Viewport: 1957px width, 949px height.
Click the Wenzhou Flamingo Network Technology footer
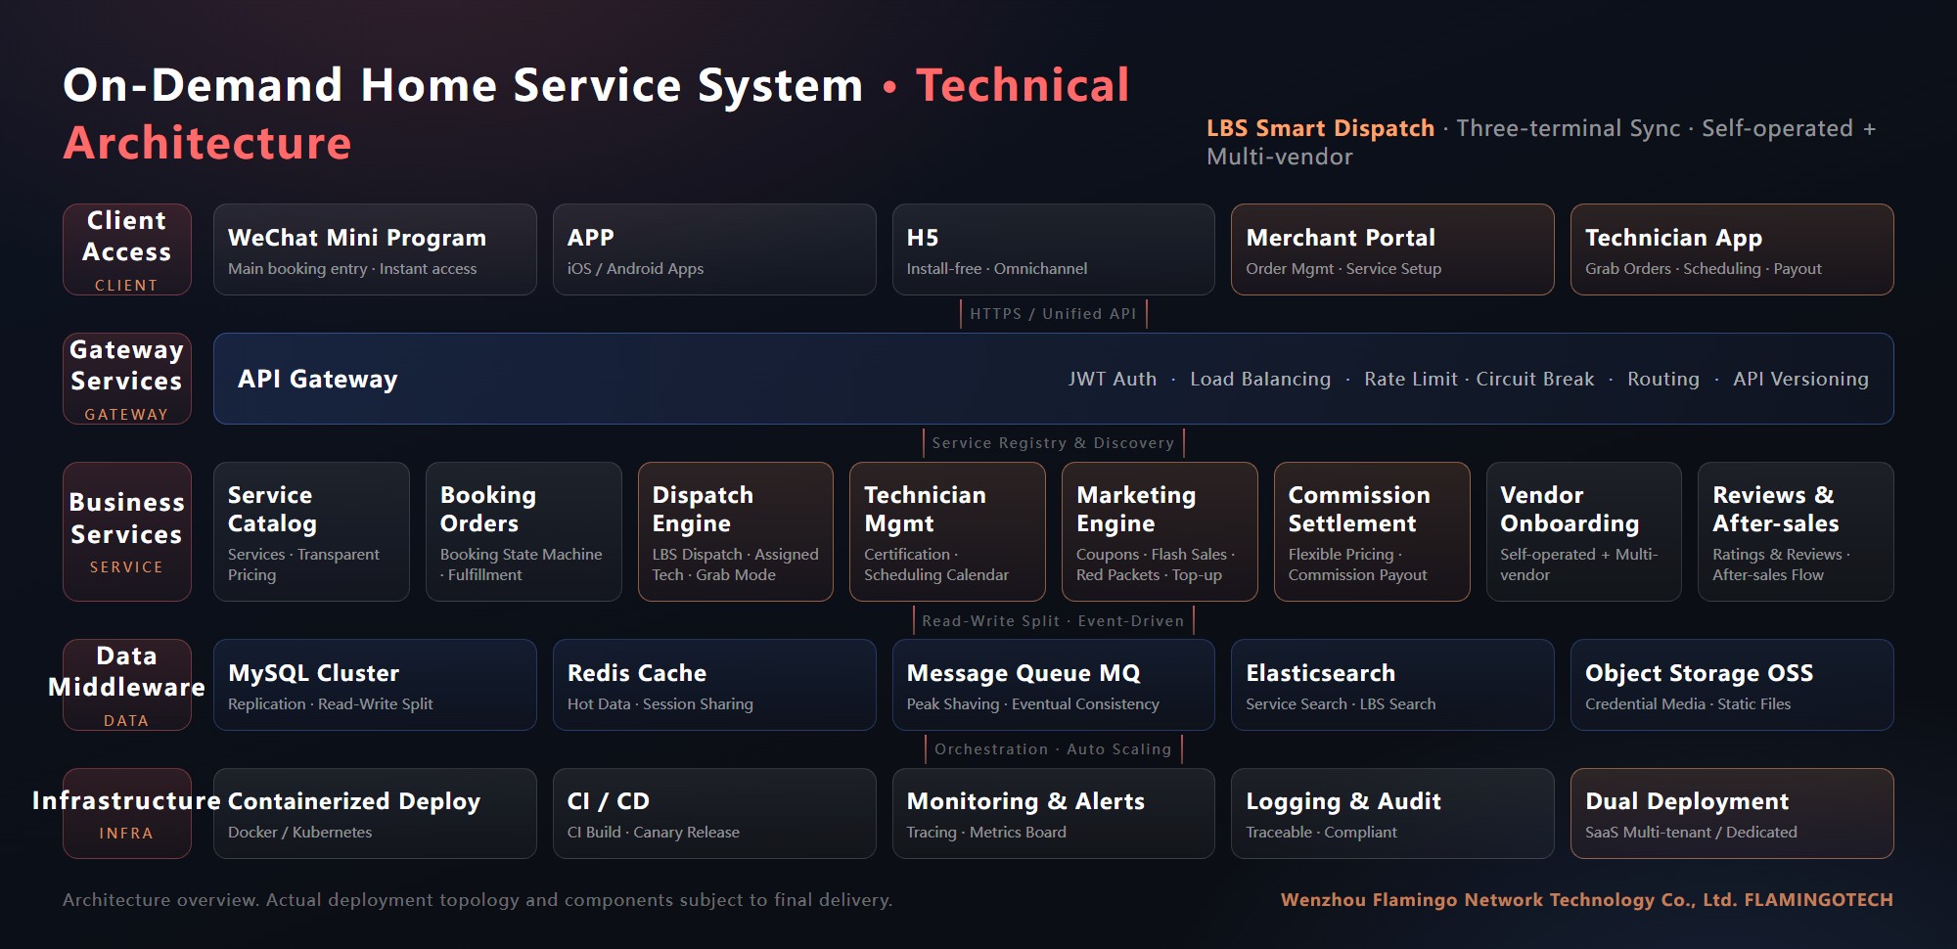pyautogui.click(x=1586, y=900)
